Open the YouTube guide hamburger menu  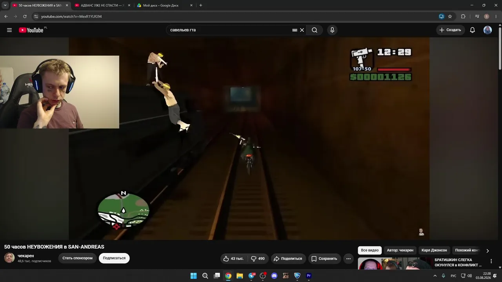click(9, 30)
